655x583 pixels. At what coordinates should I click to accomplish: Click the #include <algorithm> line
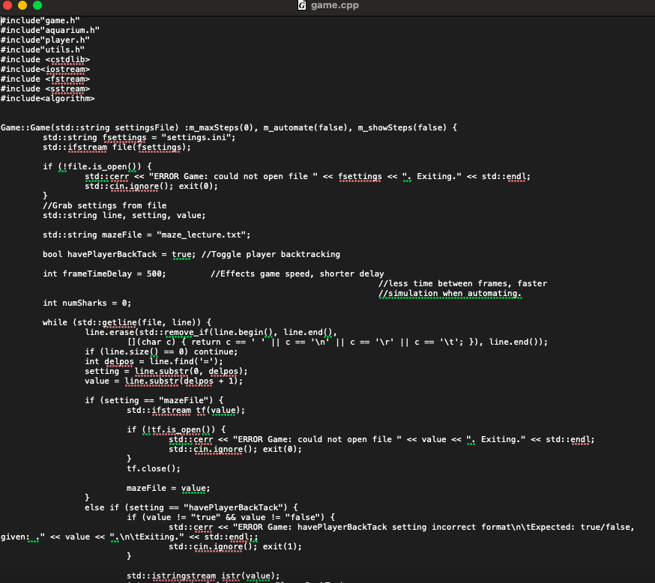46,98
